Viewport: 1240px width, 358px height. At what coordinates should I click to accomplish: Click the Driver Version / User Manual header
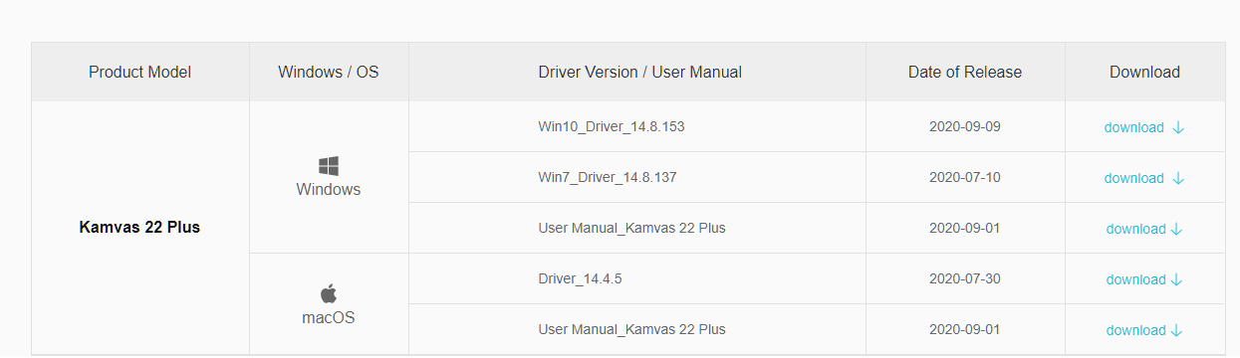coord(637,72)
